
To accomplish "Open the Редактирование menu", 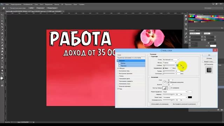I will (16, 5).
